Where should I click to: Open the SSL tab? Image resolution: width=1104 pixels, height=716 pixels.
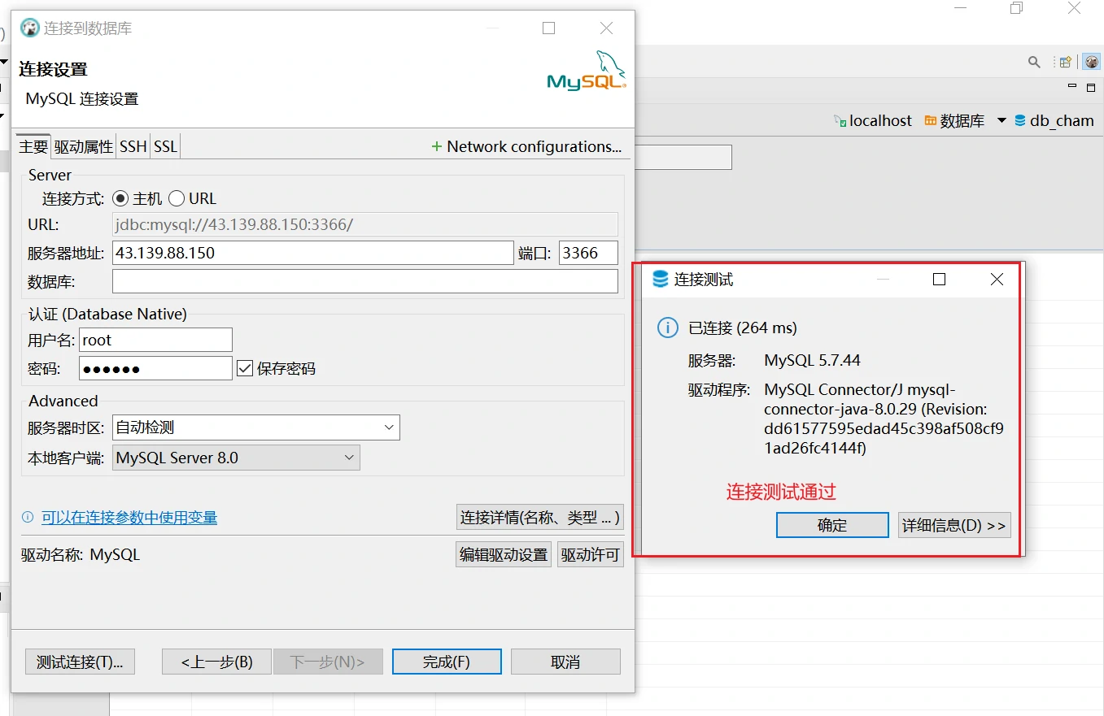point(165,146)
